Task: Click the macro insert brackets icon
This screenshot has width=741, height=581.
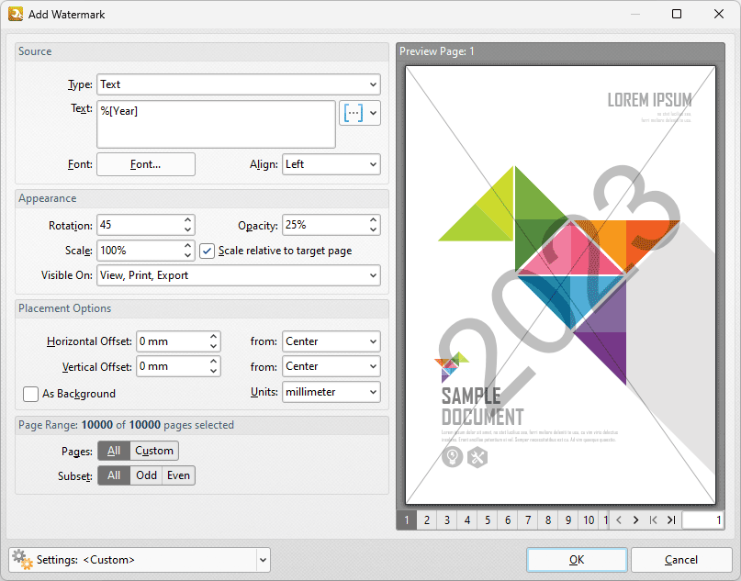Action: tap(354, 113)
